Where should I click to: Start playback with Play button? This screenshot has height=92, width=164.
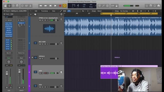tap(55, 6)
